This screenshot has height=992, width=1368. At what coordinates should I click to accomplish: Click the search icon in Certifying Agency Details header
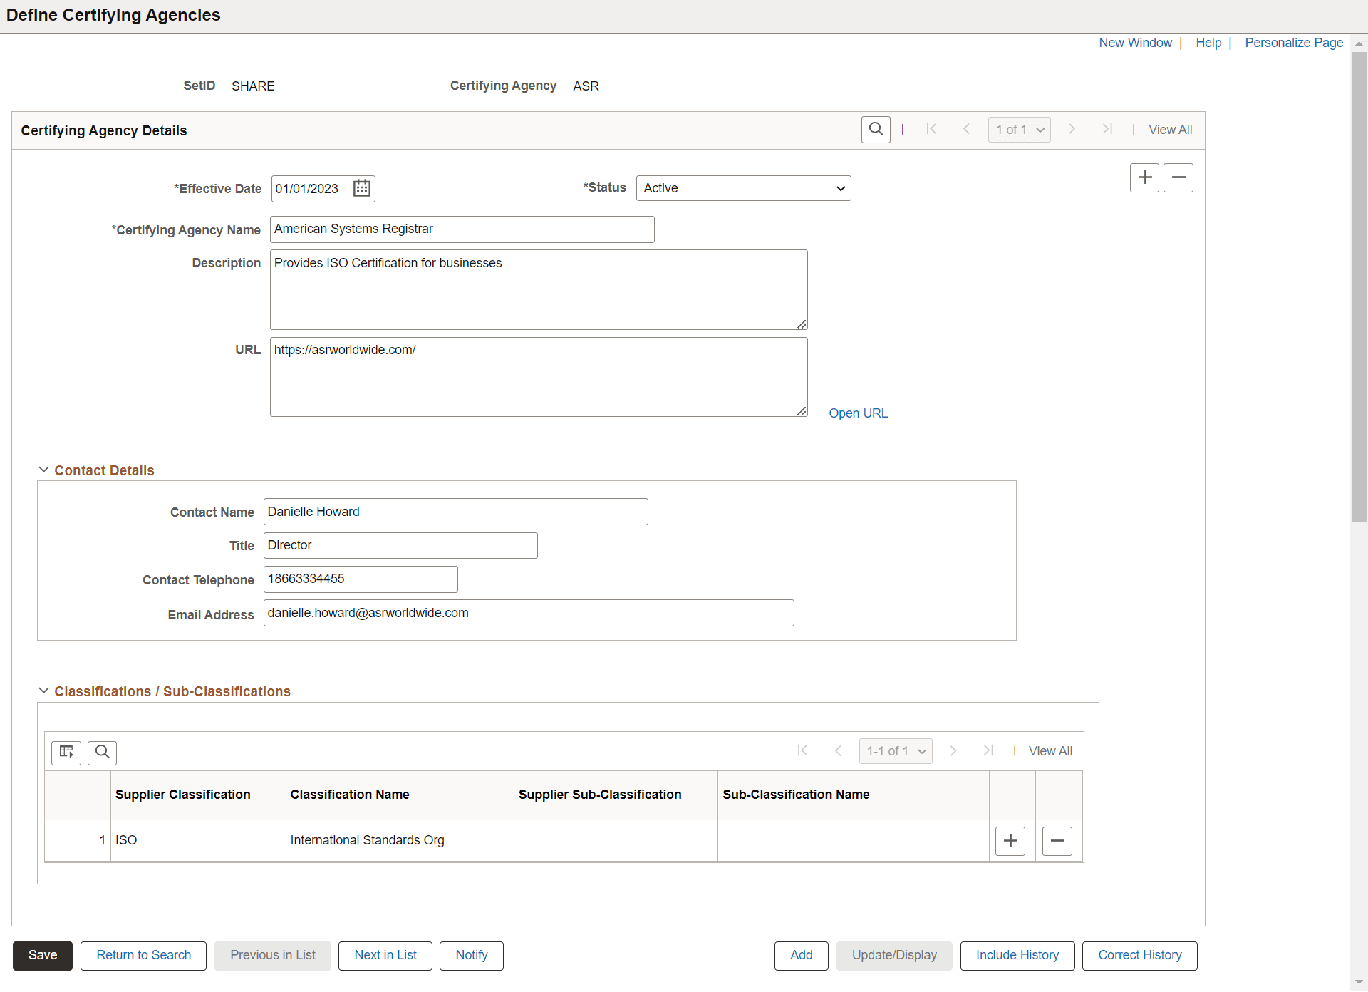tap(876, 130)
